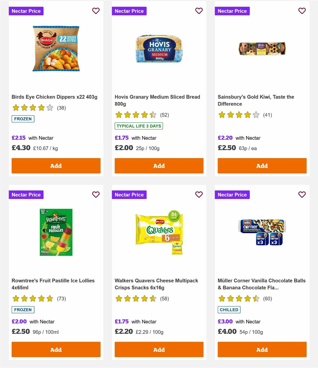The width and height of the screenshot is (318, 368).
Task: Add the Hovis Granary bread to trolley
Action: coord(159,166)
